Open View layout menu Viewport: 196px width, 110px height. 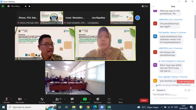[145, 6]
